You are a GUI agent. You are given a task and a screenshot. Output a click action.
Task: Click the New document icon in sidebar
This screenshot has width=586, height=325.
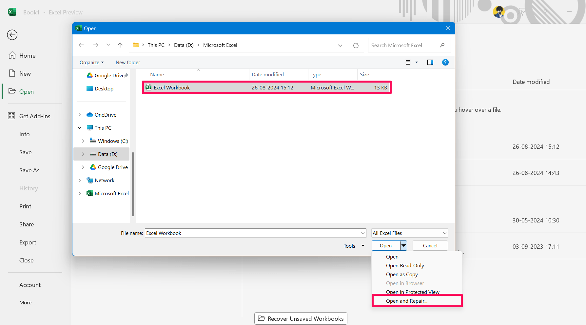coord(12,73)
